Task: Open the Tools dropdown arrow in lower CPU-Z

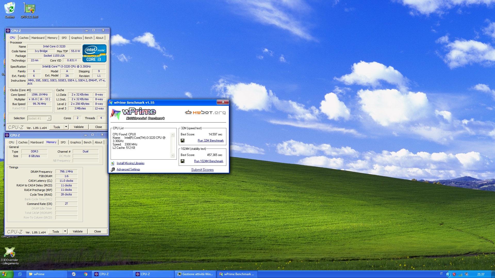Action: click(65, 231)
